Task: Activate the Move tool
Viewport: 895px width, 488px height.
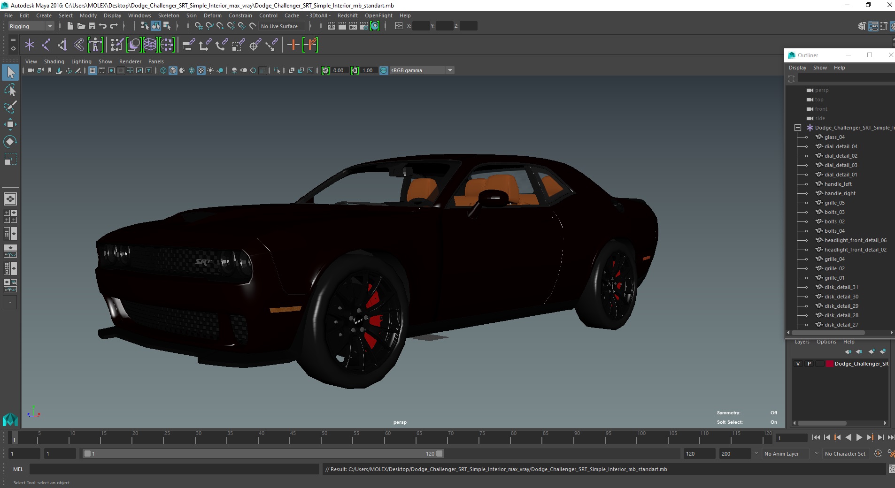Action: pyautogui.click(x=10, y=124)
